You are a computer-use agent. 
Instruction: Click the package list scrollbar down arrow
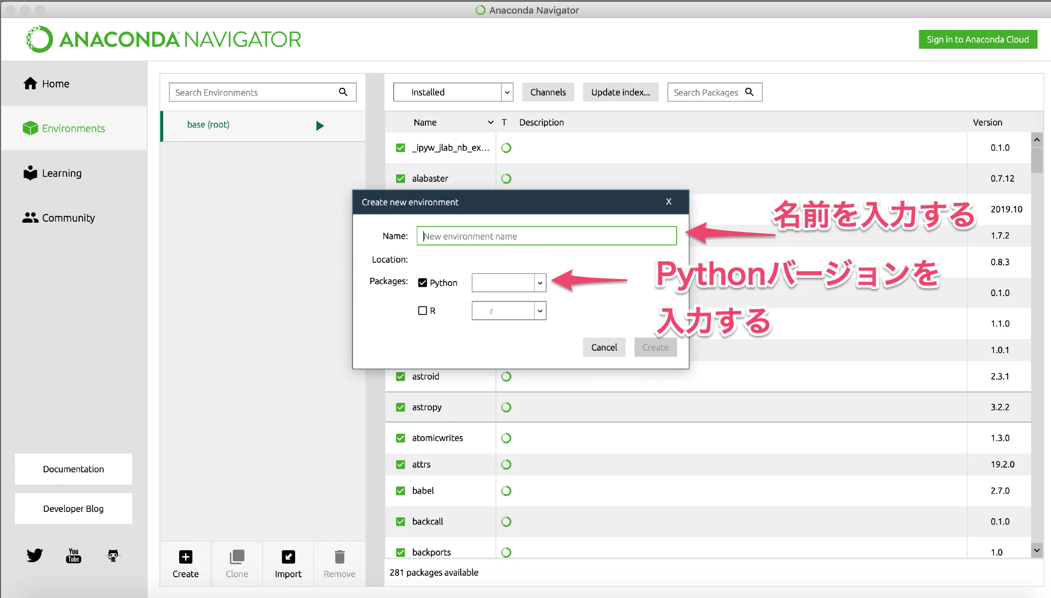[x=1037, y=550]
